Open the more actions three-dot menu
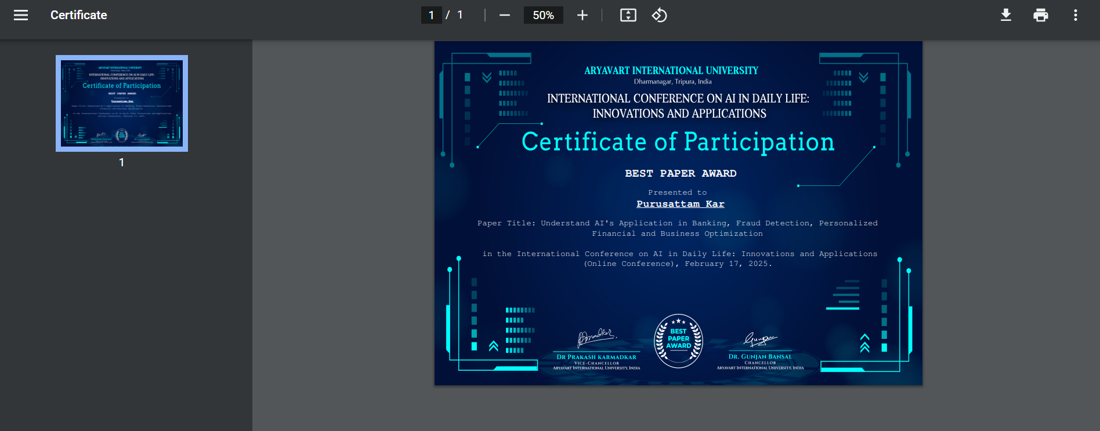 click(x=1076, y=15)
